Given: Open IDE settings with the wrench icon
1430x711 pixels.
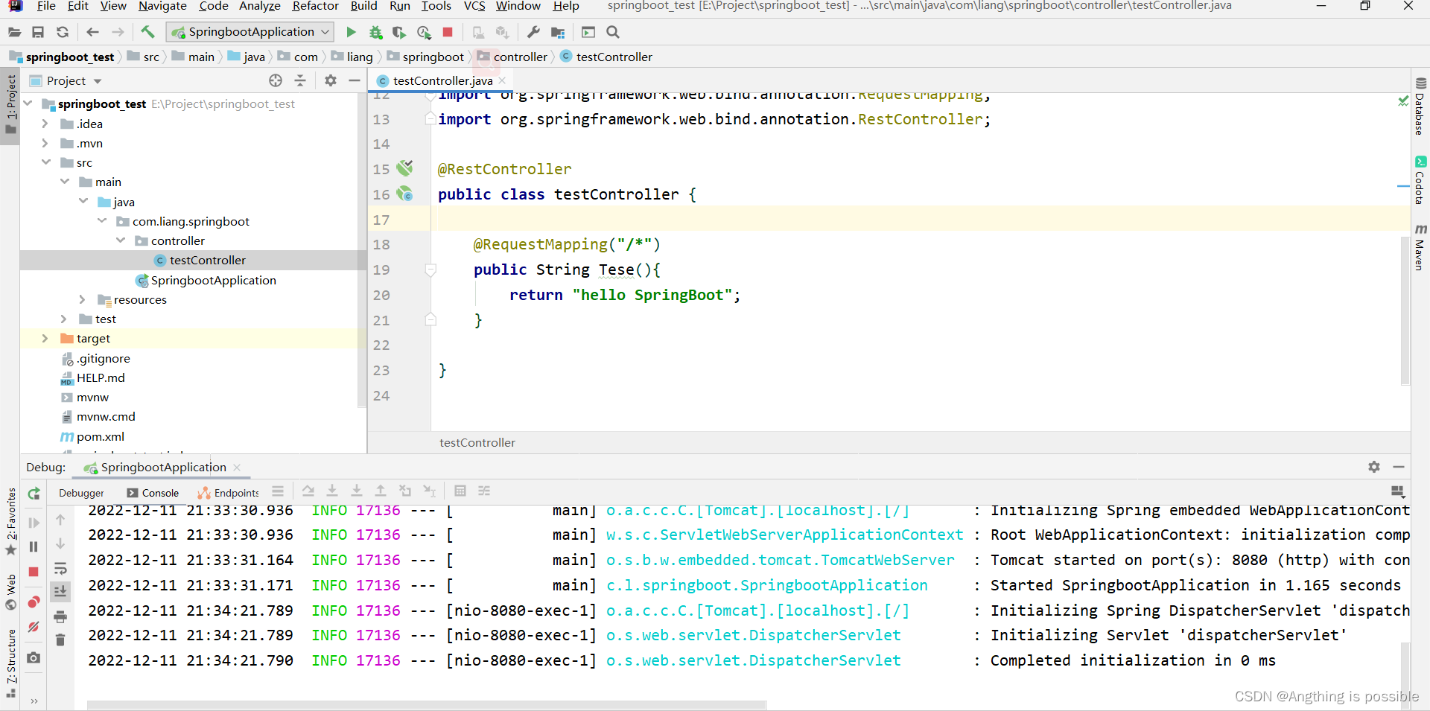Looking at the screenshot, I should click(x=532, y=32).
